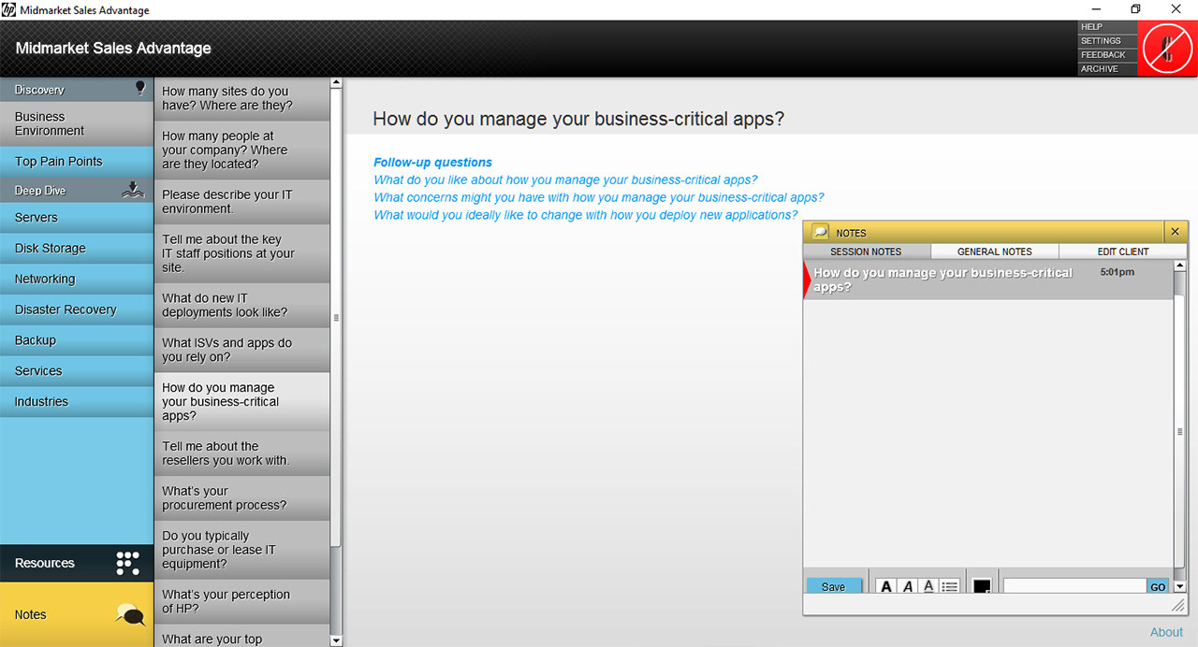Click the Notes panel title chat icon
This screenshot has width=1198, height=647.
coord(821,232)
